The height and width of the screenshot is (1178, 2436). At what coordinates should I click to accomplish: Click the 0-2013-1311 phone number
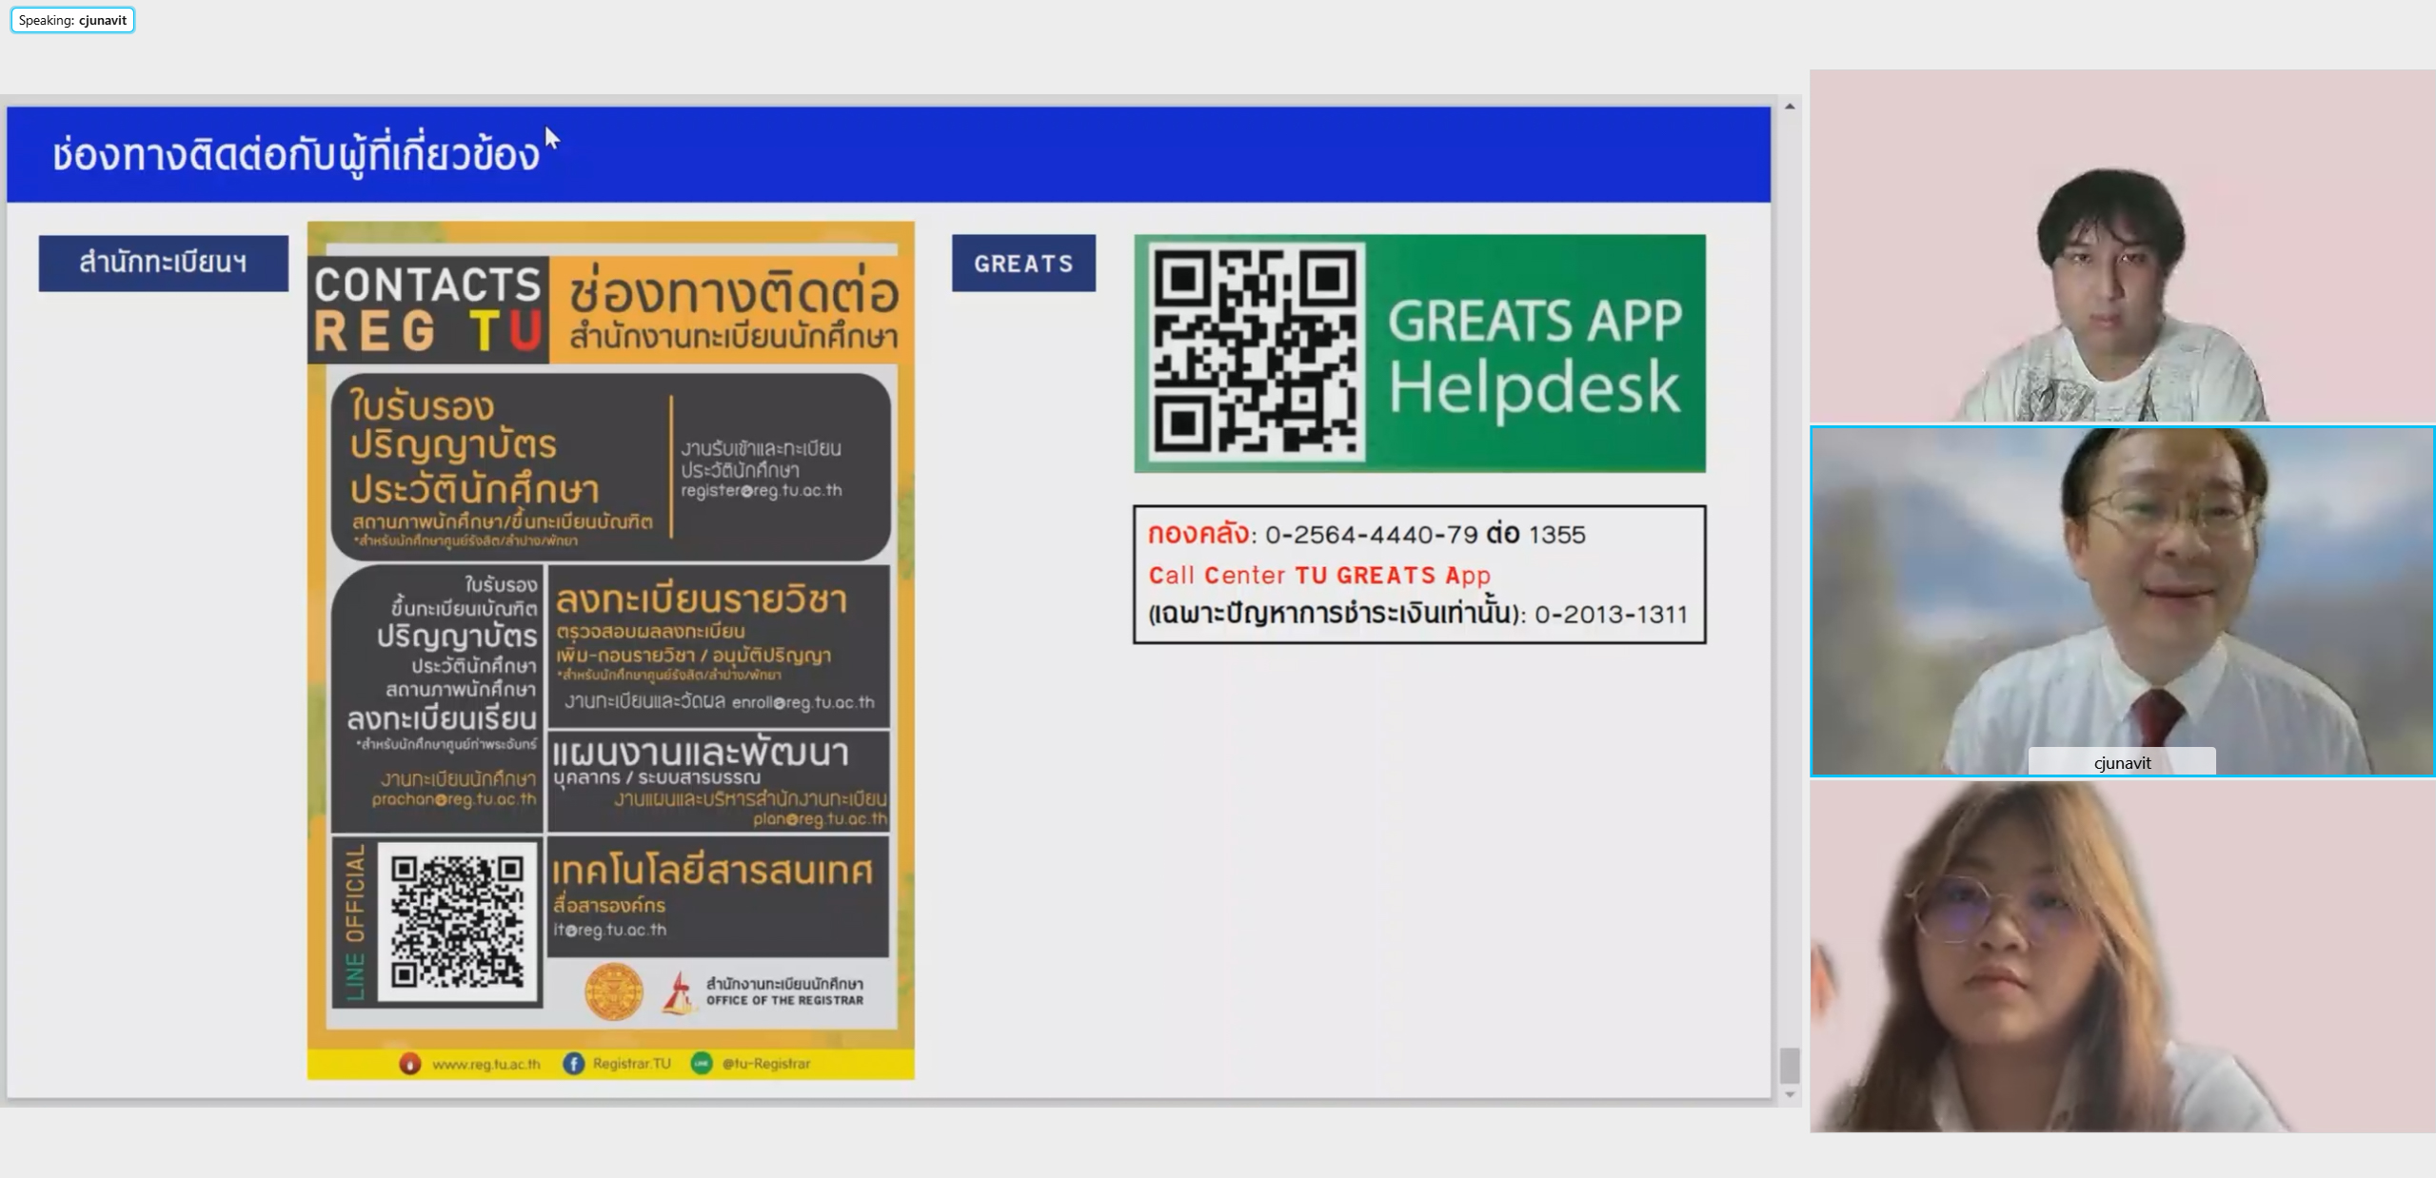pyautogui.click(x=1611, y=615)
